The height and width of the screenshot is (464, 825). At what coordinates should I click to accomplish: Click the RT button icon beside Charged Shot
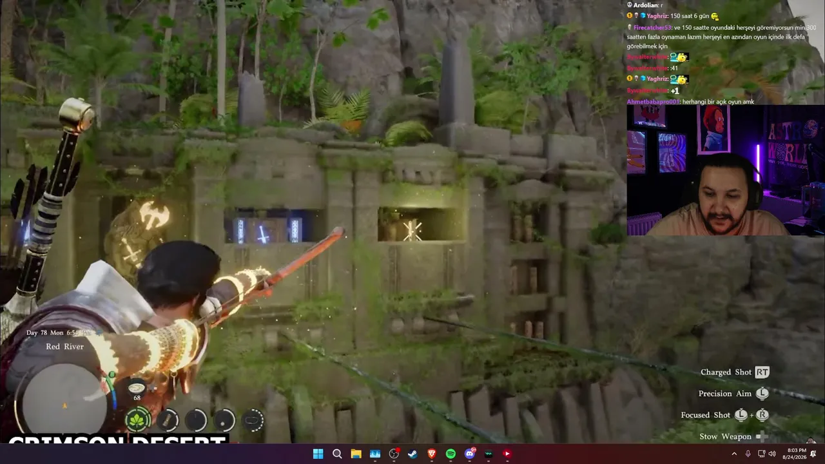[762, 372]
